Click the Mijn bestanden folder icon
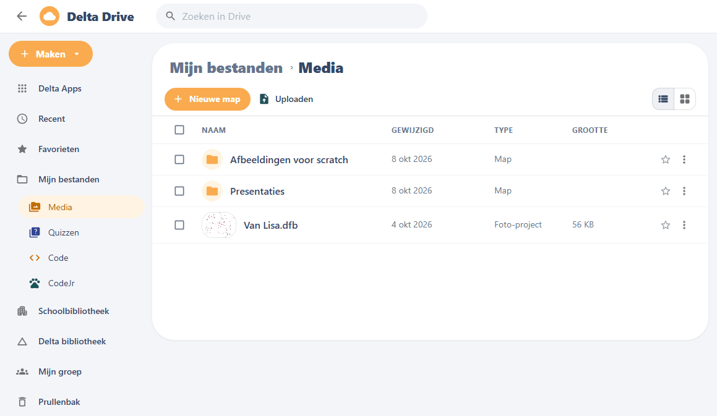 tap(22, 179)
